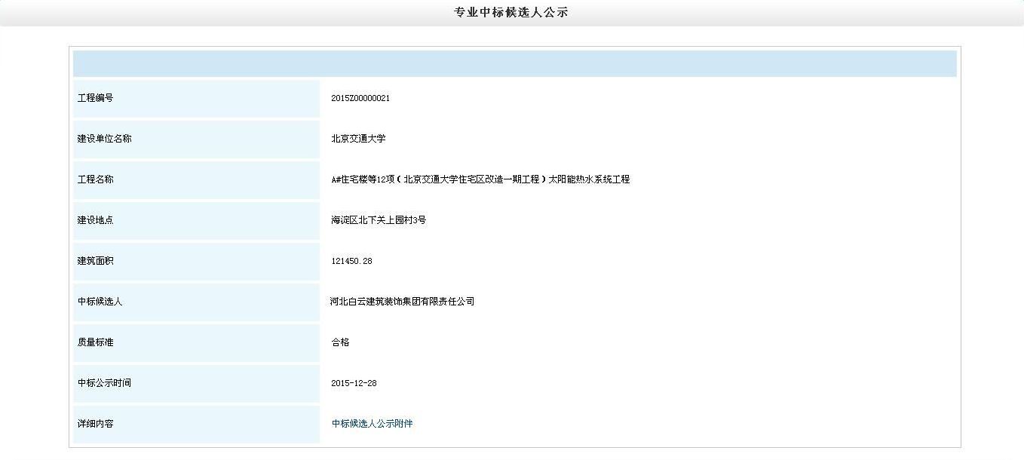Select the date 2015-12-28

coord(354,383)
